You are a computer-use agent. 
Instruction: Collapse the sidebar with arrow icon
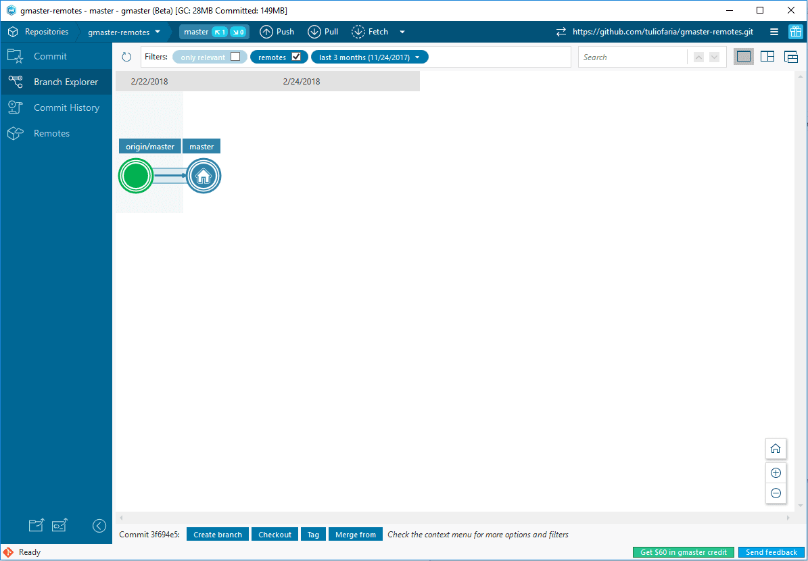[x=99, y=525]
